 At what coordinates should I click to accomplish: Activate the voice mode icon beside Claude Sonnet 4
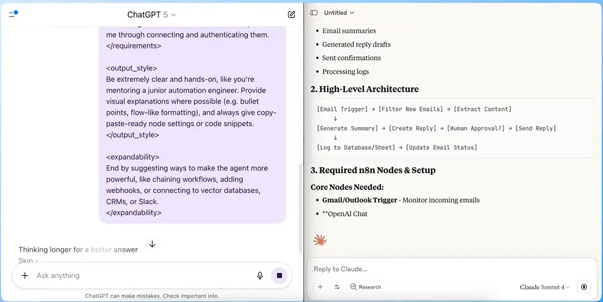pos(583,287)
